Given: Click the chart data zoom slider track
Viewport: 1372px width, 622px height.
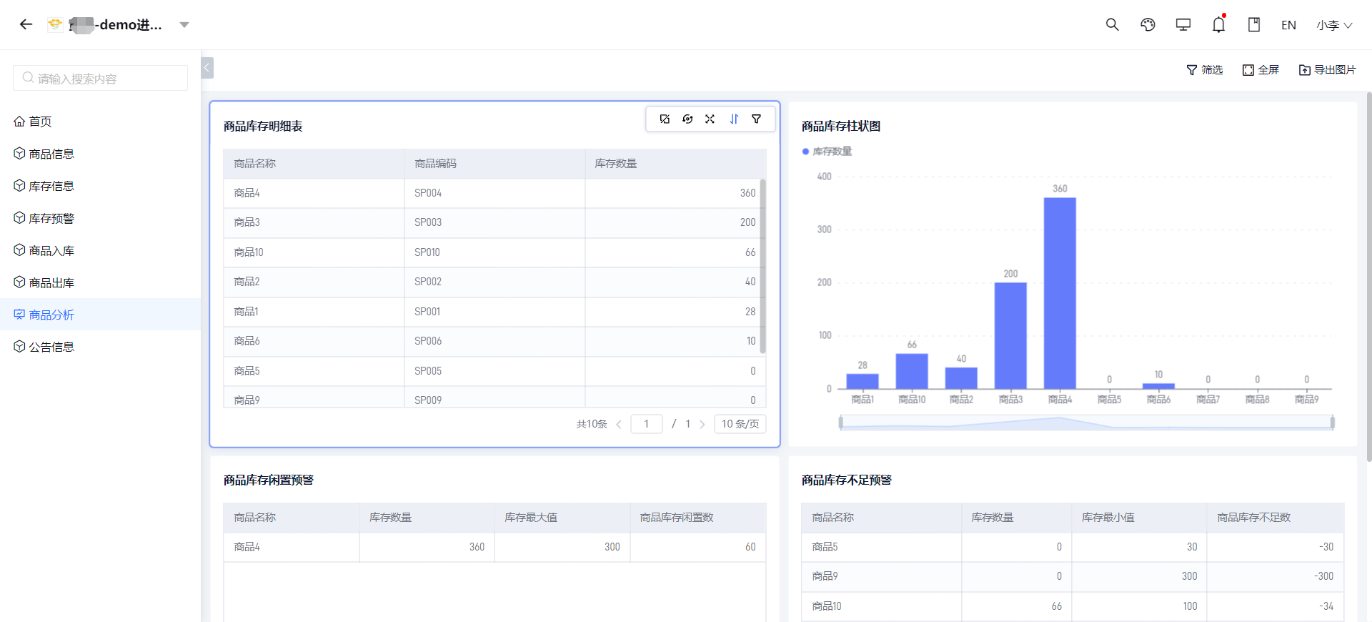Looking at the screenshot, I should 1086,423.
